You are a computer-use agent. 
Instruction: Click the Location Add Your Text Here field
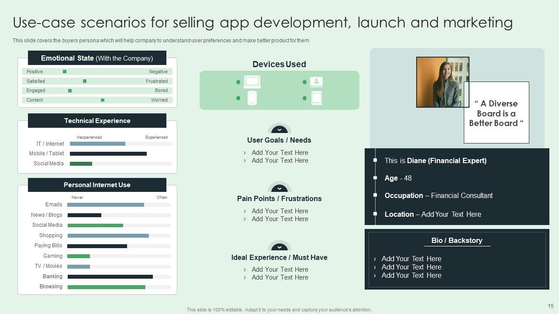[x=451, y=214]
